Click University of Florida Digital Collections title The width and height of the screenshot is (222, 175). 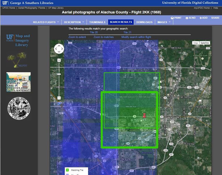pyautogui.click(x=190, y=3)
